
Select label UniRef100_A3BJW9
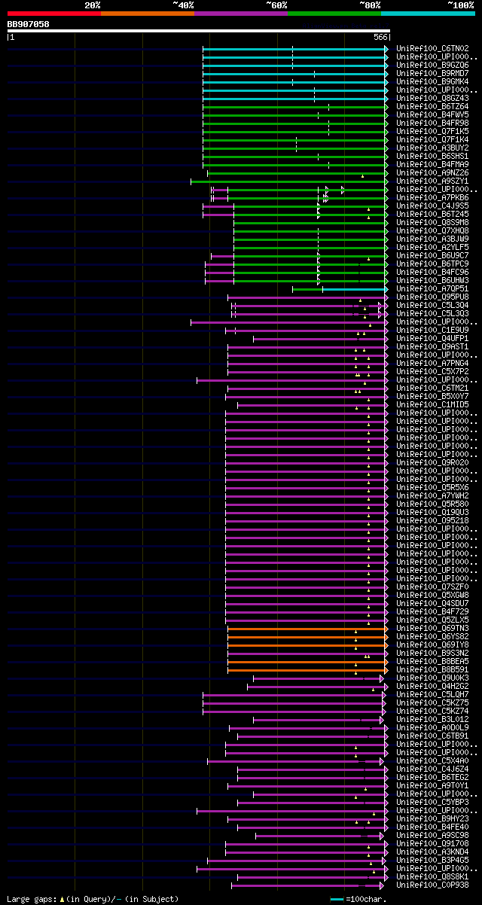pyautogui.click(x=434, y=239)
